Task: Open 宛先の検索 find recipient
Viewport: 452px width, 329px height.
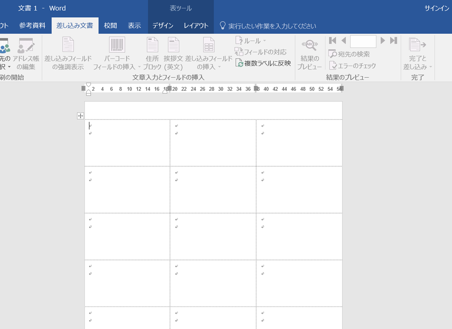Action: click(349, 54)
